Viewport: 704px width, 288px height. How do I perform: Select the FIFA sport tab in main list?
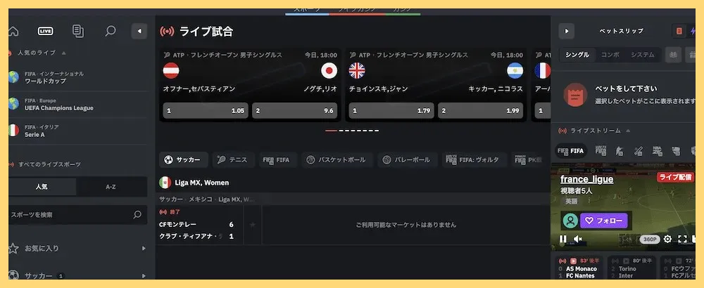pos(278,160)
